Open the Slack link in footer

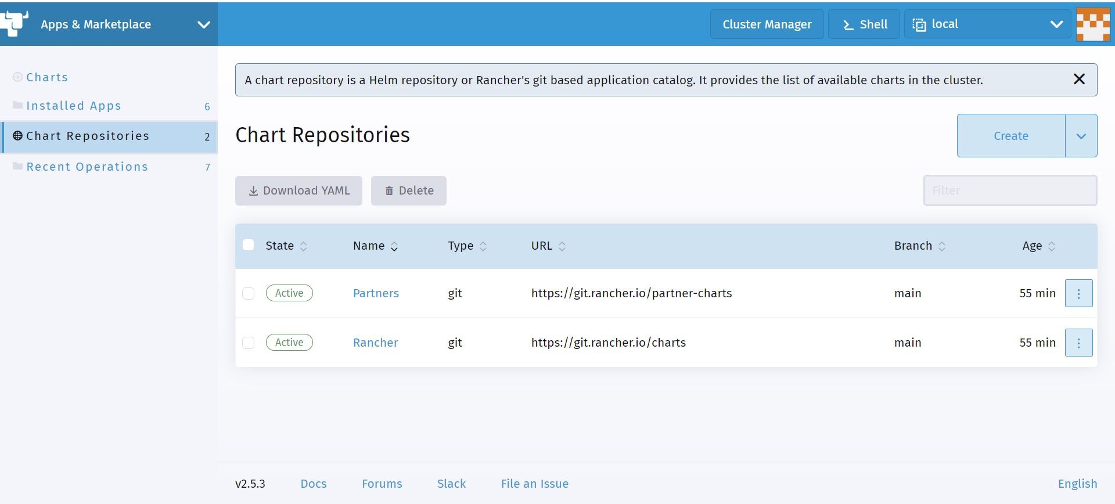click(x=451, y=484)
